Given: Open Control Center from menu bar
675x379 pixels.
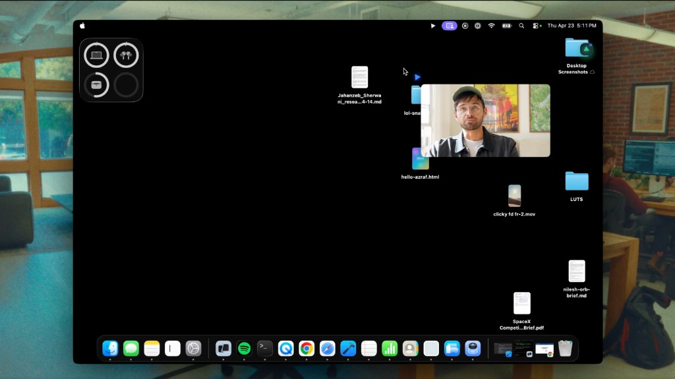Looking at the screenshot, I should pos(536,26).
